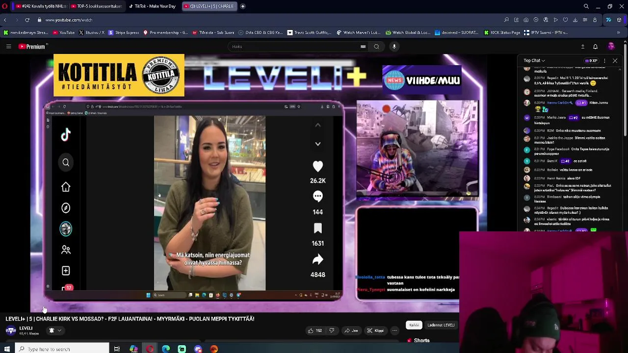Image resolution: width=628 pixels, height=353 pixels.
Task: Open the Pro membership bookmark
Action: pos(165,33)
